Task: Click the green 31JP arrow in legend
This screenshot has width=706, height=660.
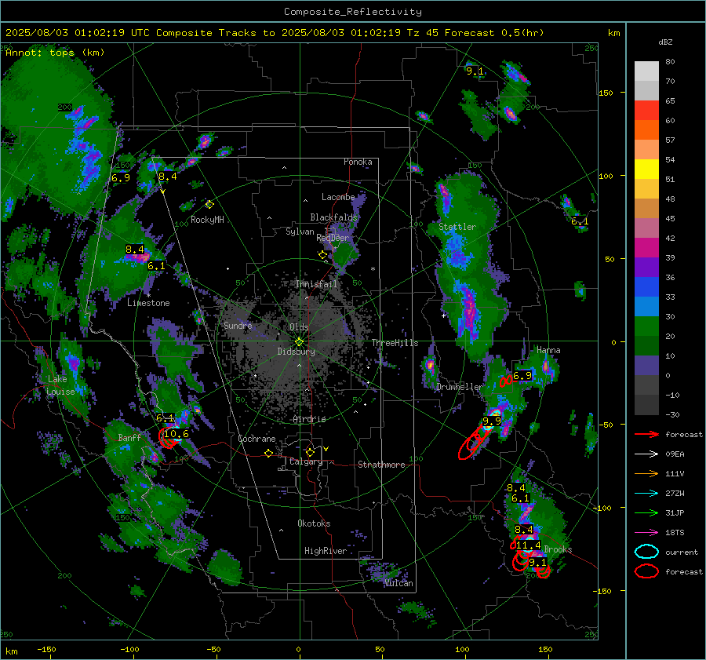Action: tap(646, 512)
